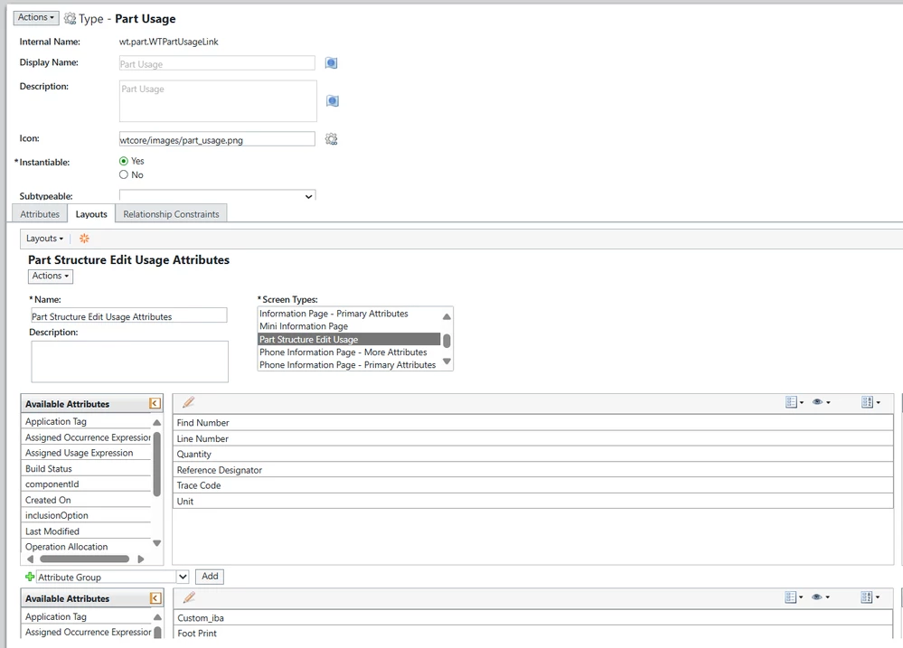Viewport: 903px width, 648px height.
Task: Select Application Tag in first Available Attributes list
Action: pyautogui.click(x=87, y=422)
